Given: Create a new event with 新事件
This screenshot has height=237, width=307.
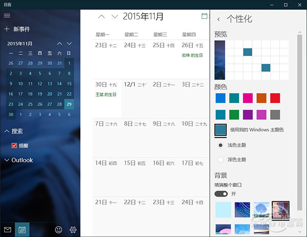Looking at the screenshot, I should coord(17,29).
